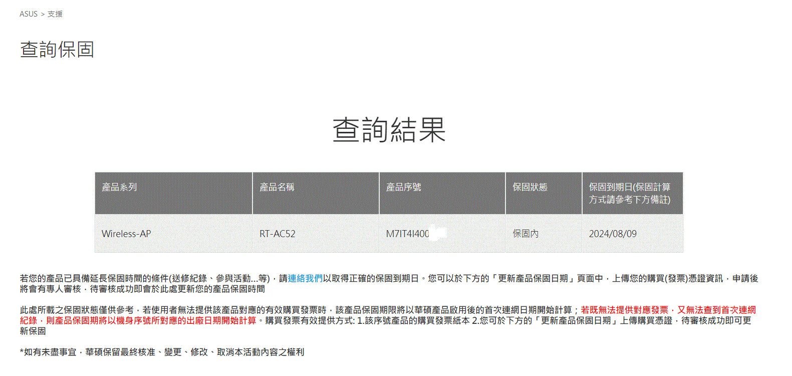Select the 產品名稱 column header
Screen dimensions: 792x376
pyautogui.click(x=277, y=187)
